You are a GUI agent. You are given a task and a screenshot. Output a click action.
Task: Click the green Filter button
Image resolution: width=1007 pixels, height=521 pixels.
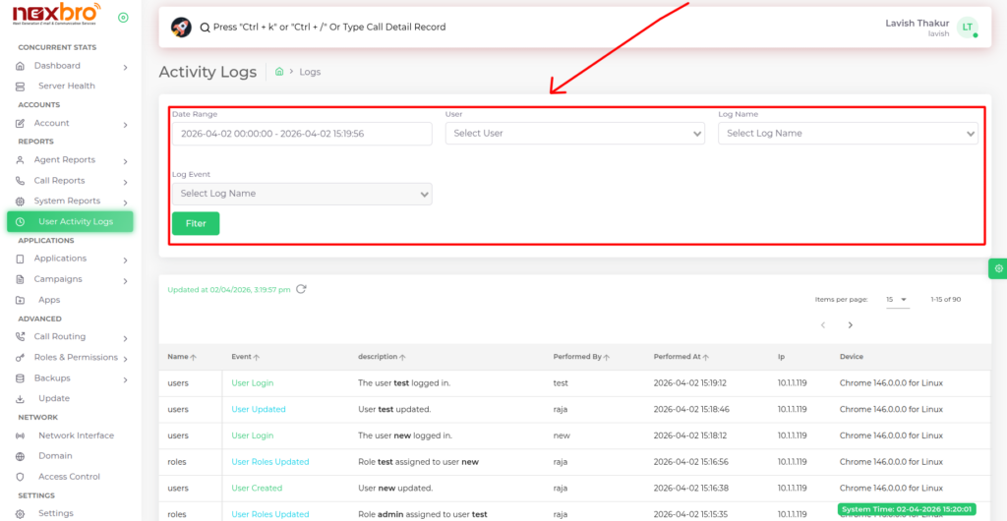196,223
